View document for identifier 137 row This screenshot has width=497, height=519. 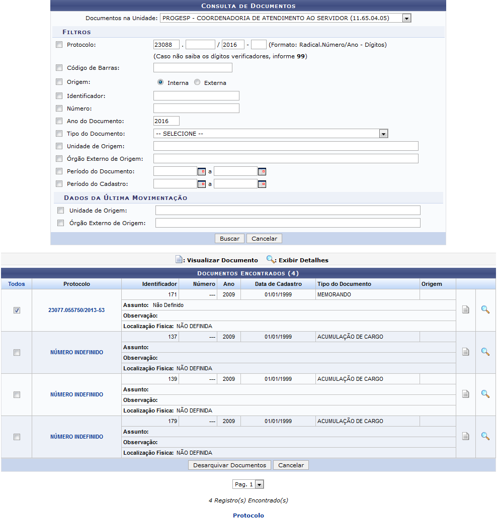point(465,352)
